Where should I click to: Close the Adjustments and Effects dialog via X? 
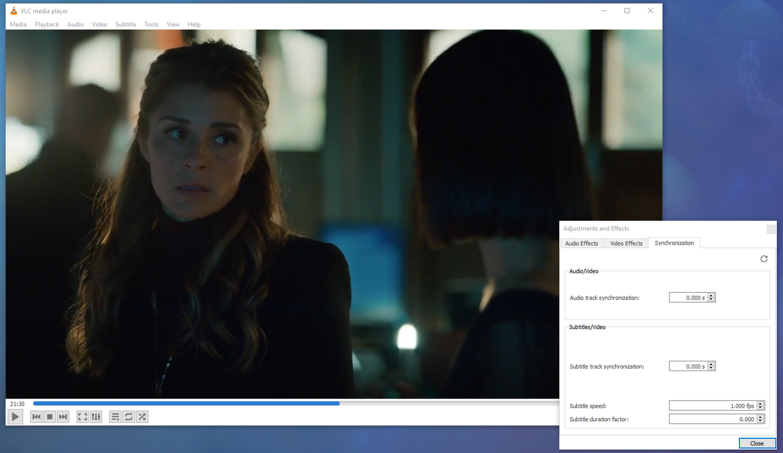[771, 229]
